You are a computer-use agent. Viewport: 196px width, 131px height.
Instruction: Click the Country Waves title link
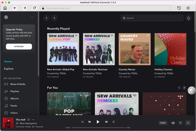[127, 69]
